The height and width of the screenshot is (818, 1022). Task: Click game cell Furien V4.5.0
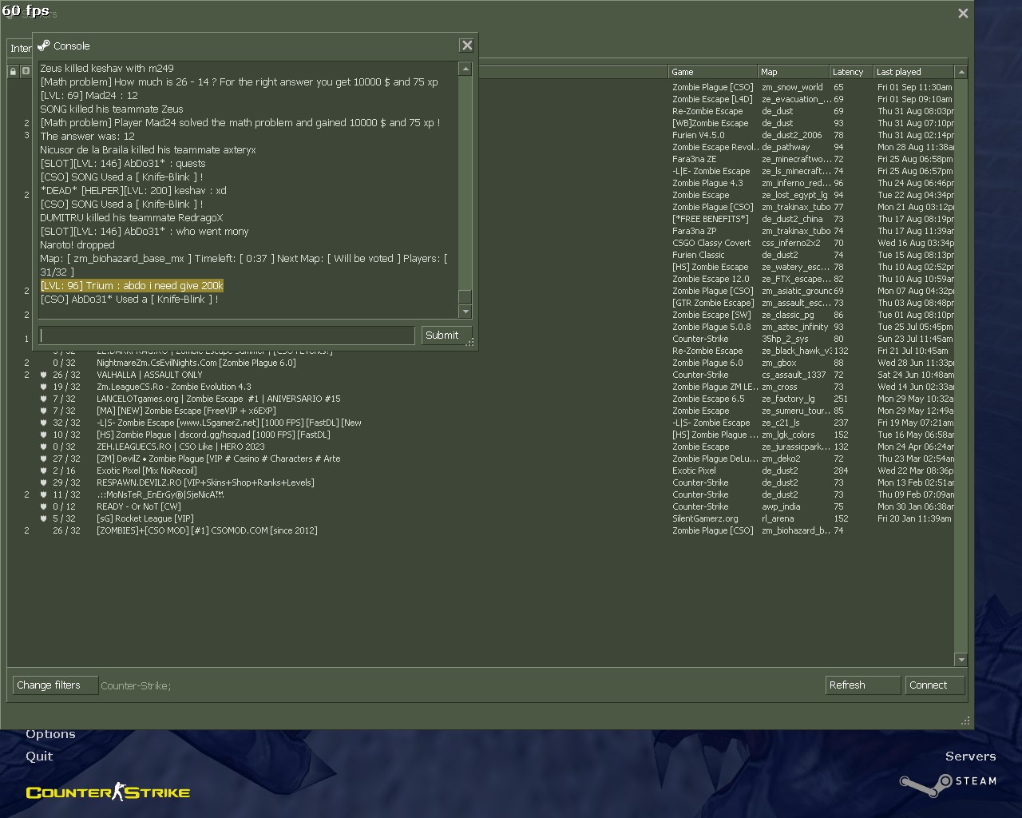699,135
